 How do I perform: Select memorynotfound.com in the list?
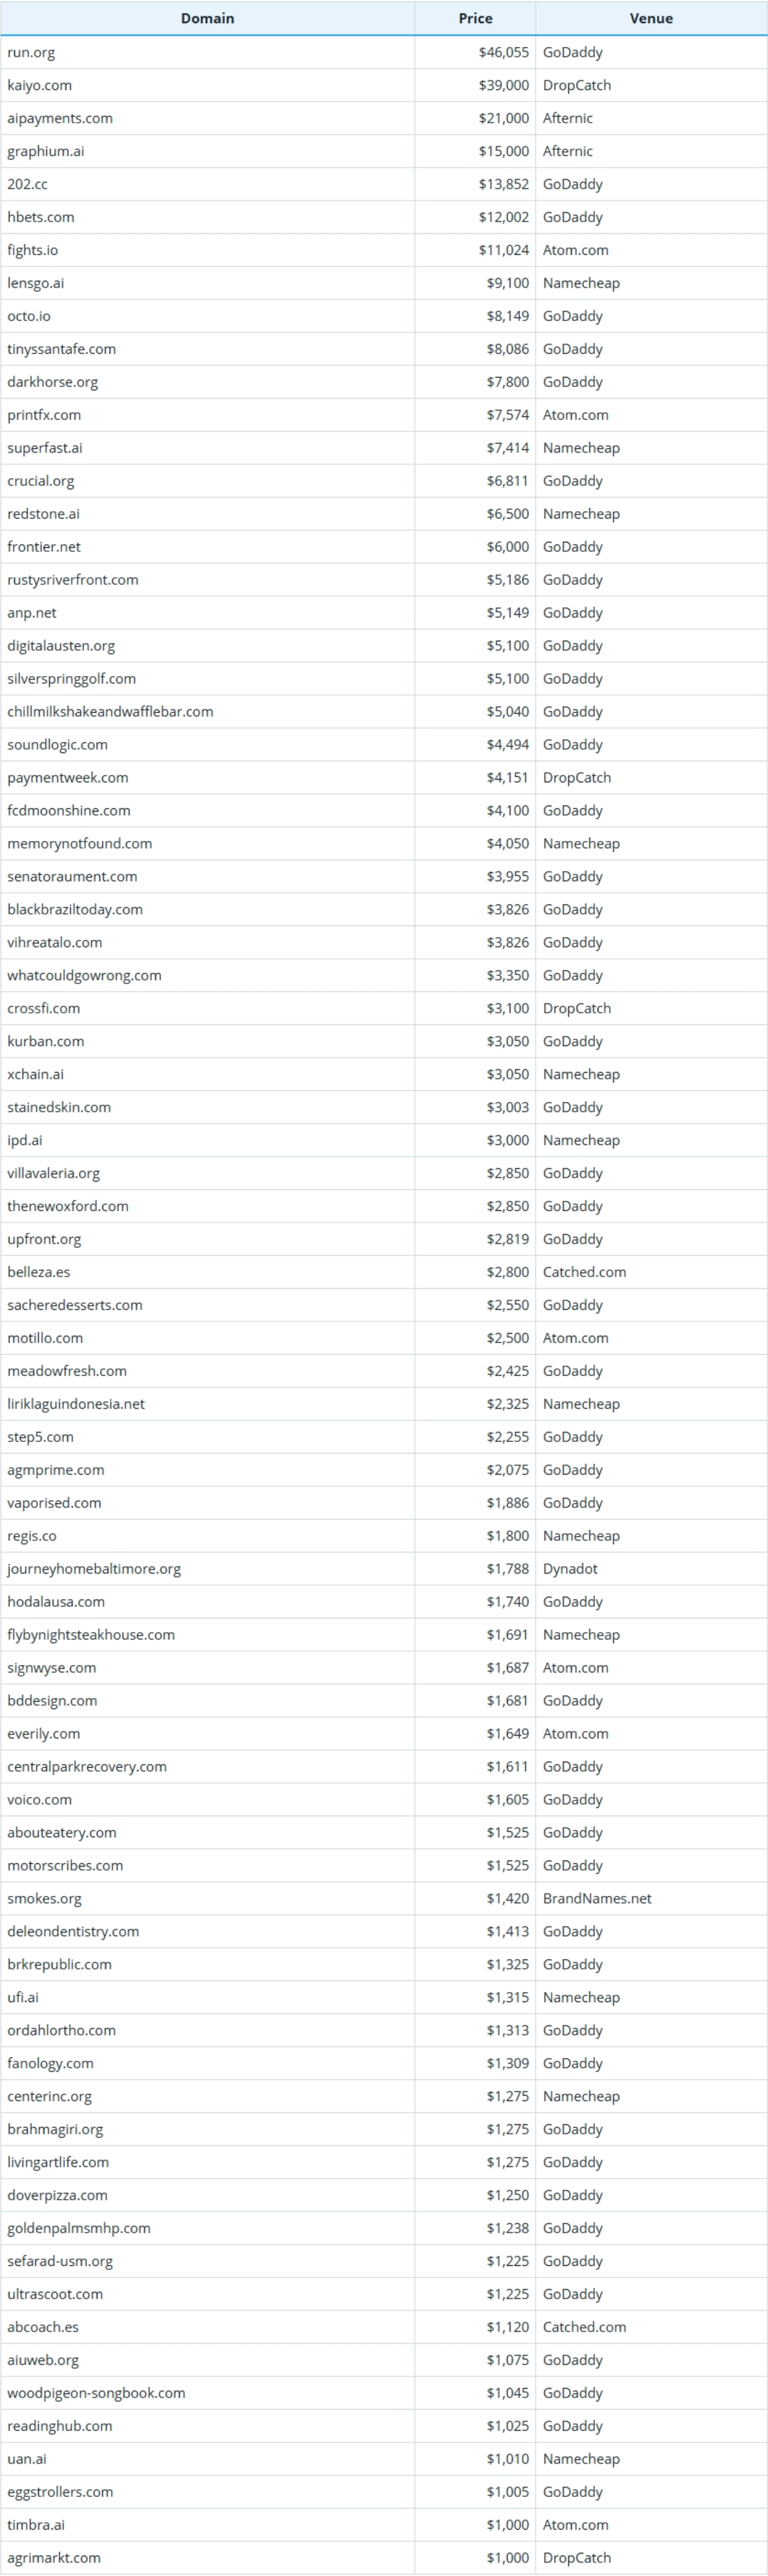click(80, 844)
